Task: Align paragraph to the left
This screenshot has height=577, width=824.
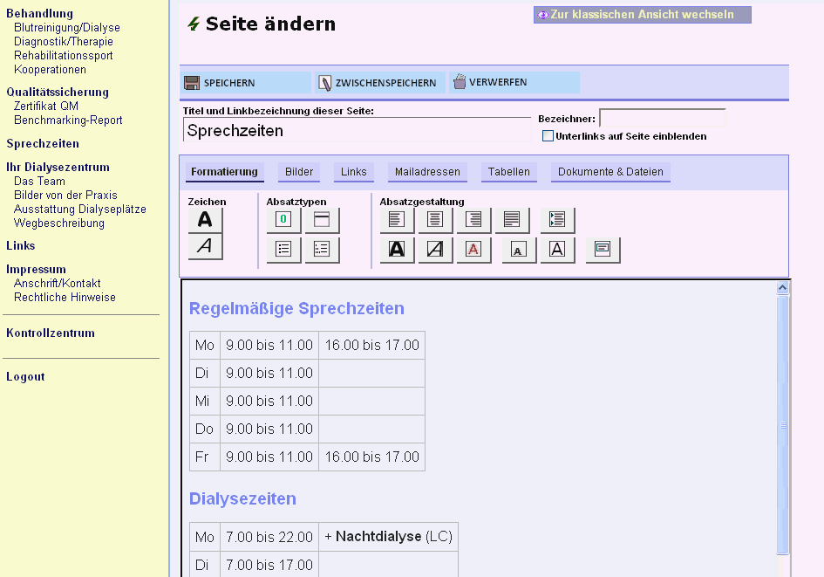Action: coord(397,220)
